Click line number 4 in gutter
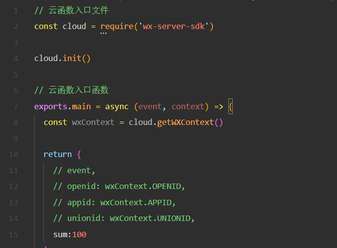Image resolution: width=337 pixels, height=248 pixels. (16, 58)
